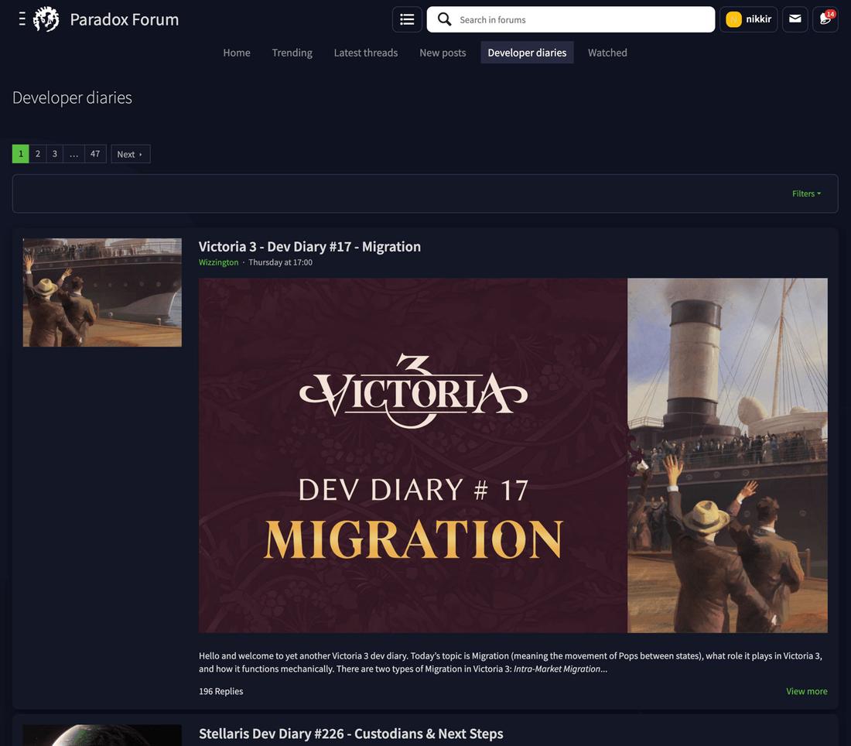Click View more on Victoria 3 post
This screenshot has height=746, width=851.
coord(806,691)
